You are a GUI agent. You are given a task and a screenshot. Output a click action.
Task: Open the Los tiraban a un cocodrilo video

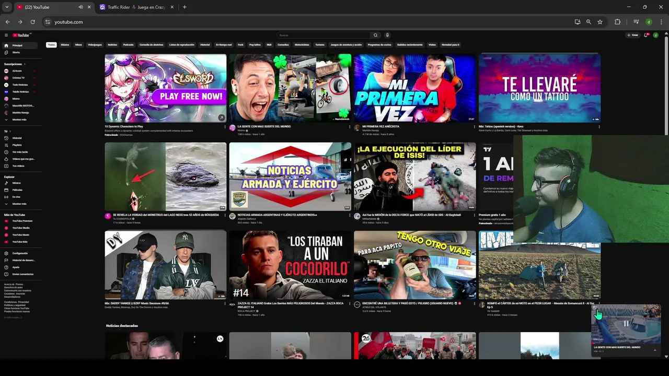click(x=290, y=265)
